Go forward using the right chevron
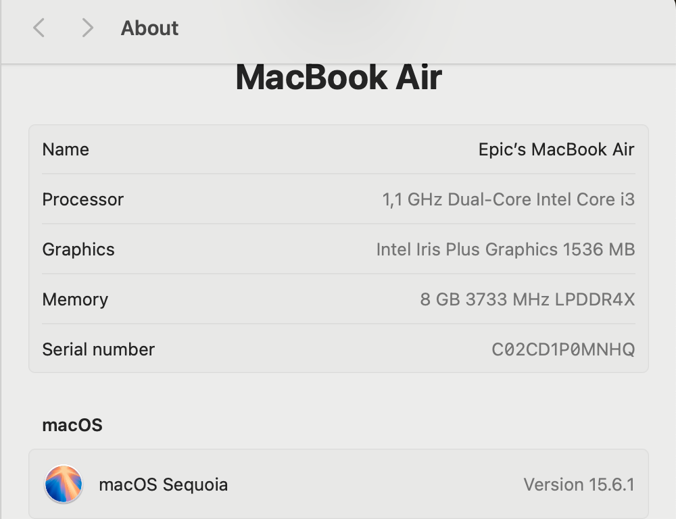The image size is (676, 519). point(87,28)
